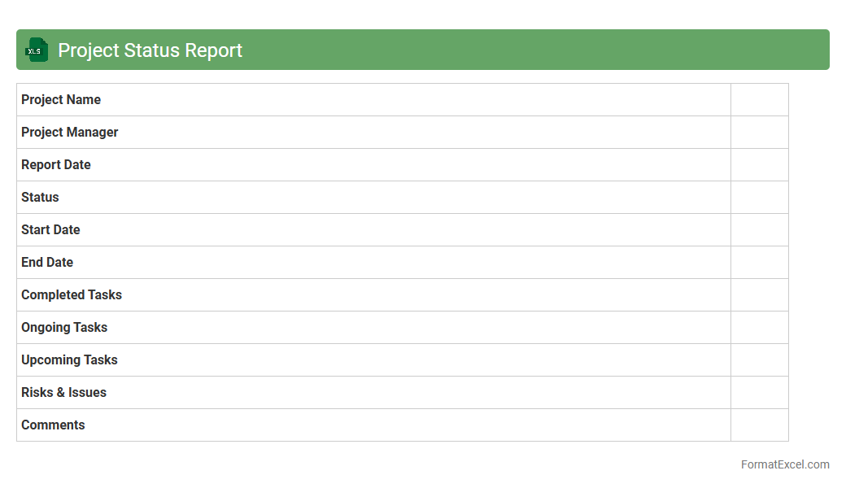
Task: Open the FormatExcel.com link
Action: [784, 464]
